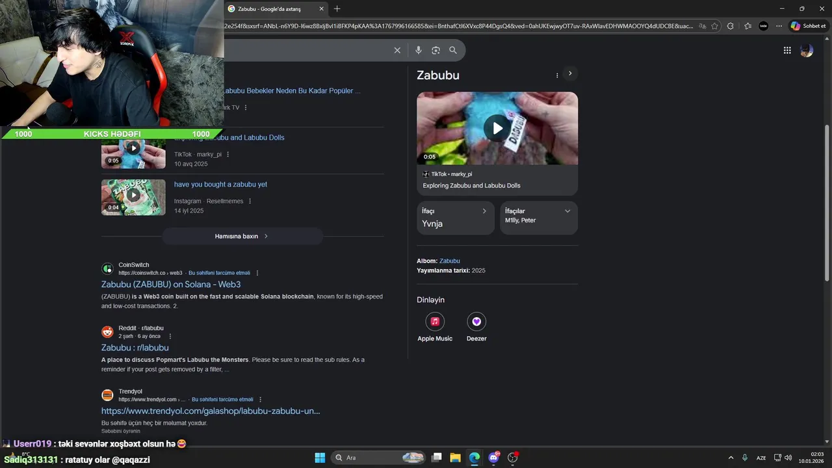This screenshot has height=468, width=832.
Task: Open a new browser tab
Action: pyautogui.click(x=337, y=9)
